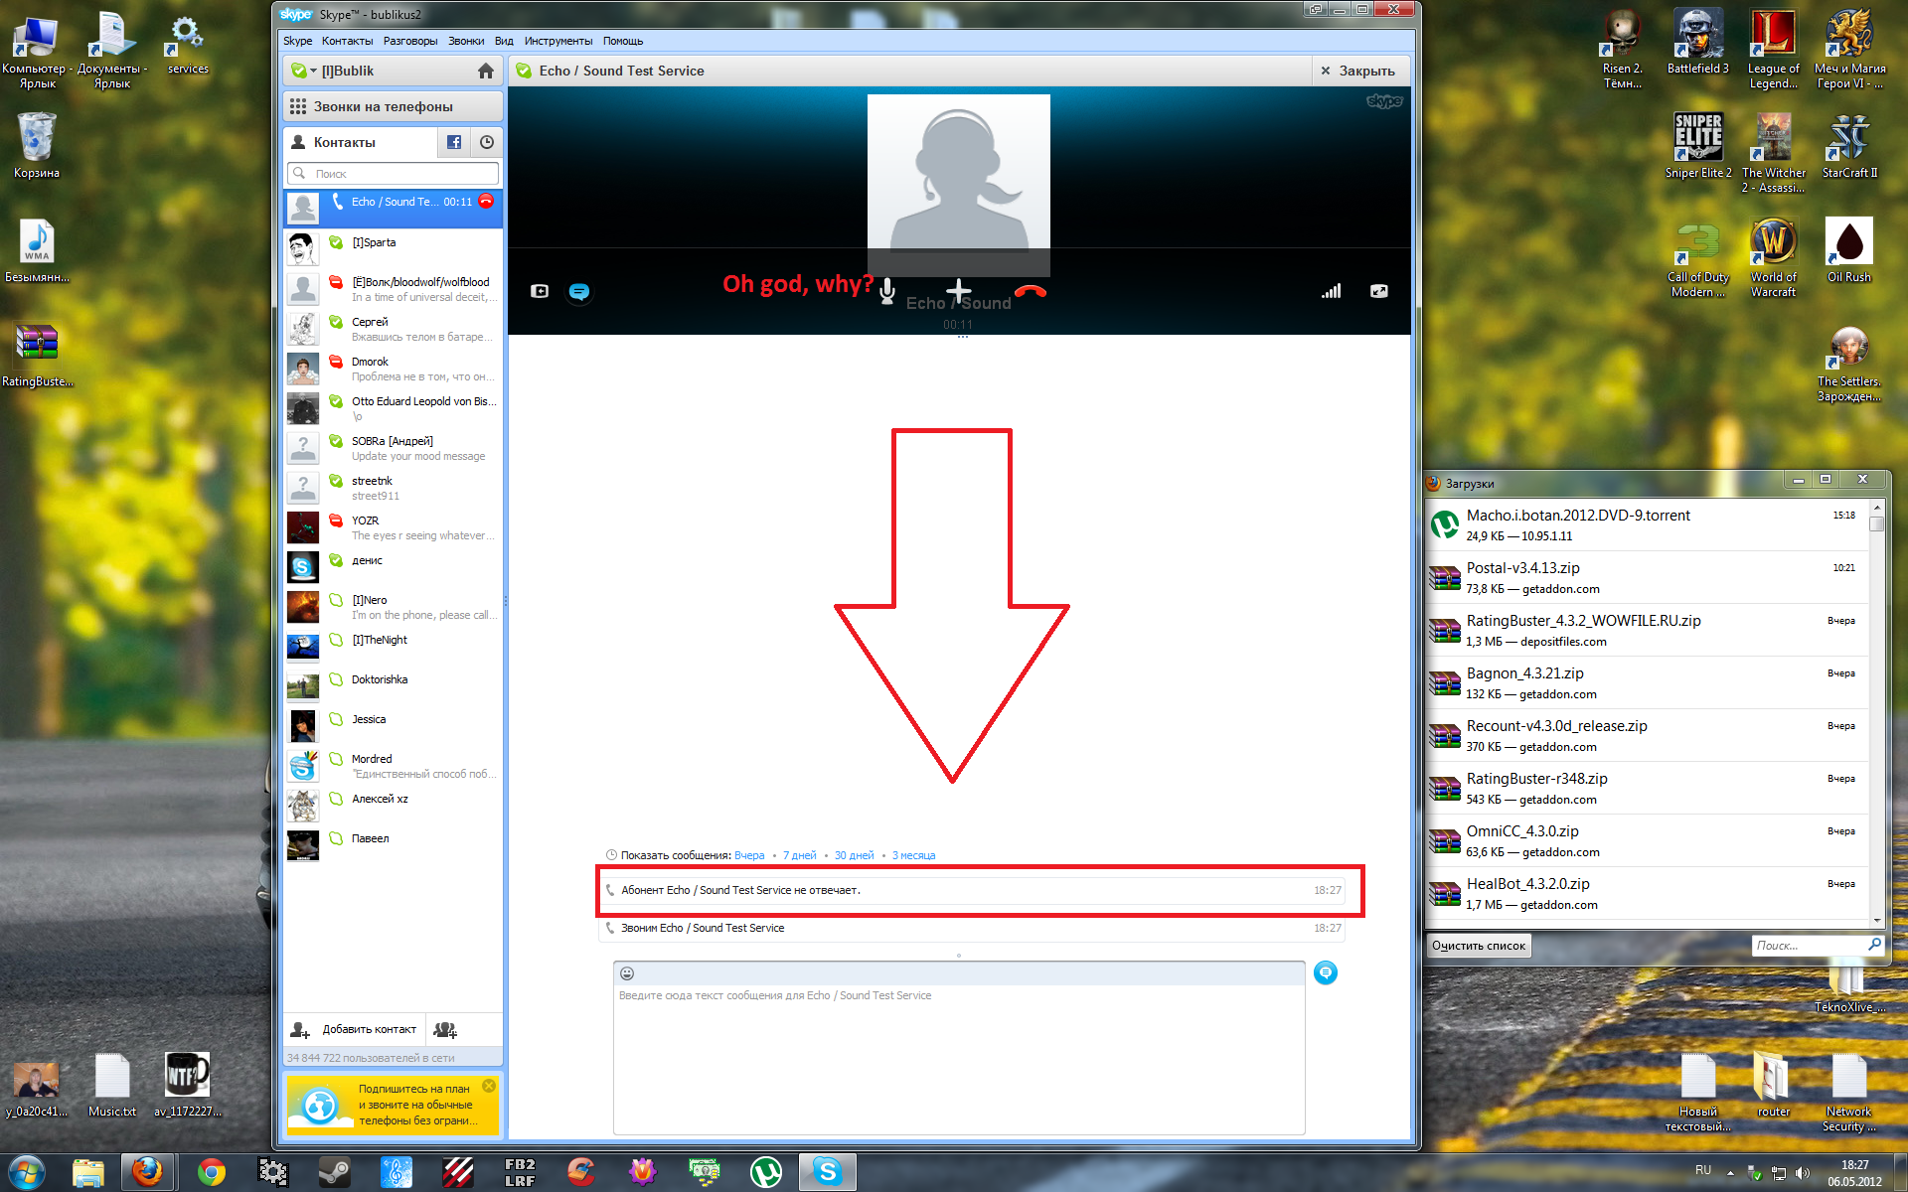Dismiss the subscription ad banner

click(x=489, y=1086)
